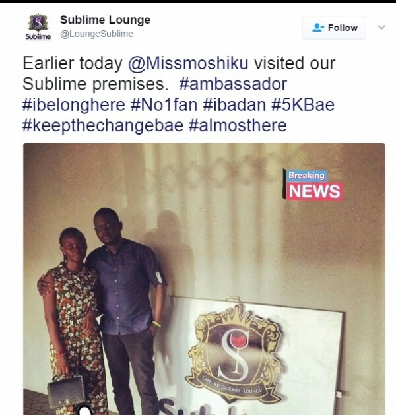The image size is (396, 415).
Task: Open the #5KBae hashtag
Action: pos(303,105)
